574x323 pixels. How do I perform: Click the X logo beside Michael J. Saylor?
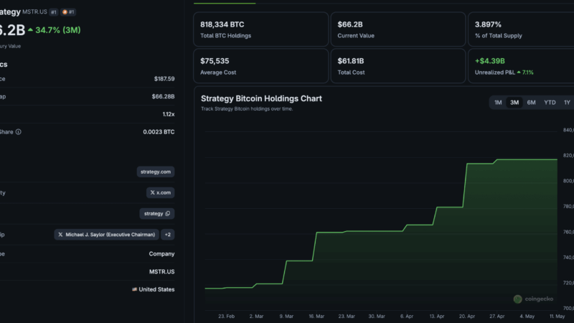tap(60, 235)
